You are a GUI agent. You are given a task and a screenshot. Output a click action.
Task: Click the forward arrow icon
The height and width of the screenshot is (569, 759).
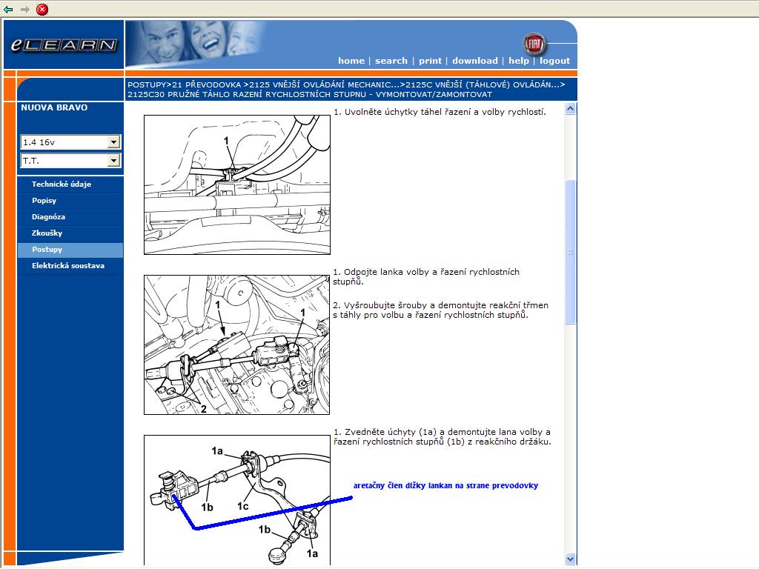[24, 10]
